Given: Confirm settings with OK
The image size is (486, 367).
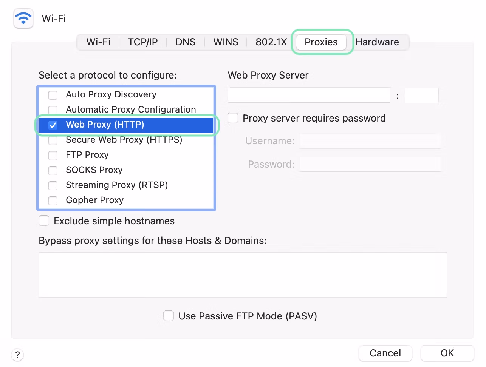Looking at the screenshot, I should pyautogui.click(x=447, y=353).
